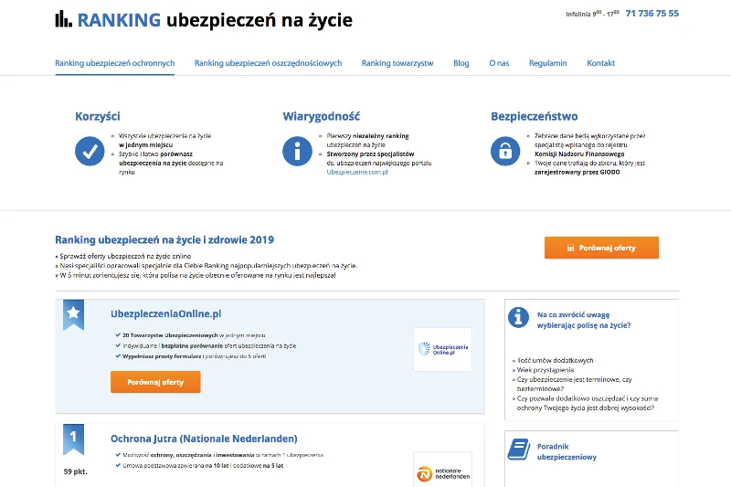Open the Blog menu item
This screenshot has height=487, width=731.
coord(461,63)
